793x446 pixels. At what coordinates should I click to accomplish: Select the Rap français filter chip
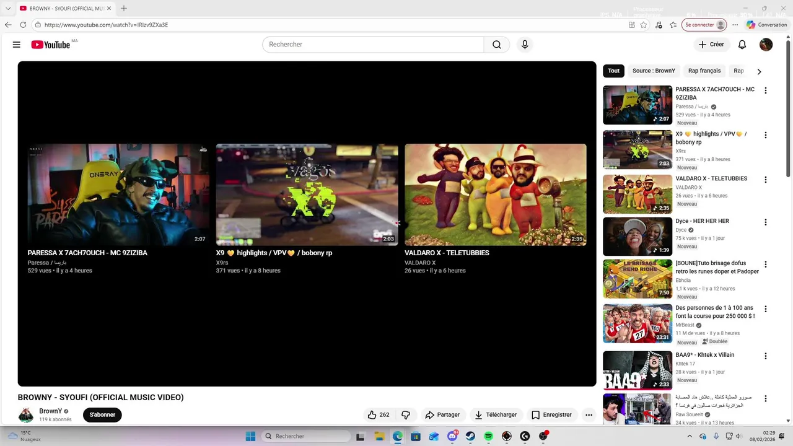(x=704, y=71)
